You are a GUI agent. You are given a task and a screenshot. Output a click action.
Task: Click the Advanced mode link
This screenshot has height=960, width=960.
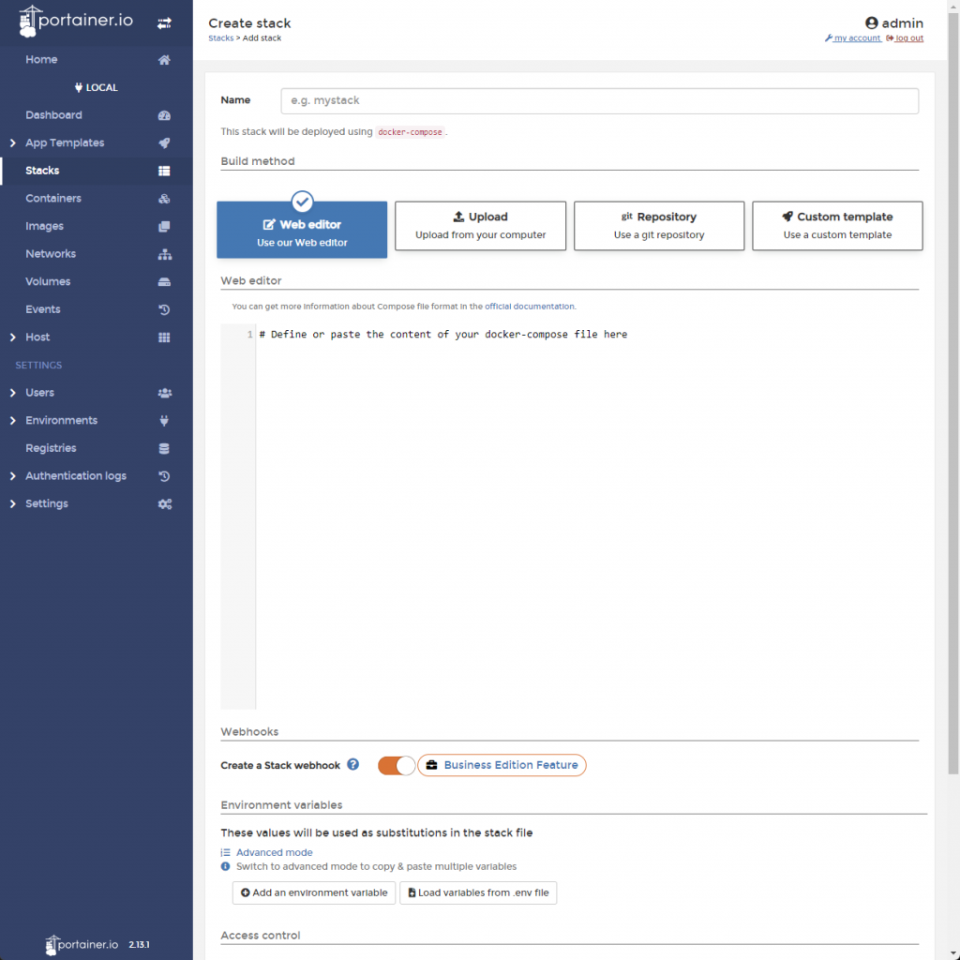click(x=275, y=852)
